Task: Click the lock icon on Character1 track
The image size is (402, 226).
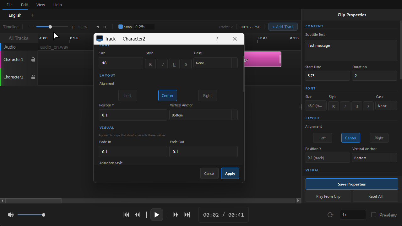Action: [33, 59]
